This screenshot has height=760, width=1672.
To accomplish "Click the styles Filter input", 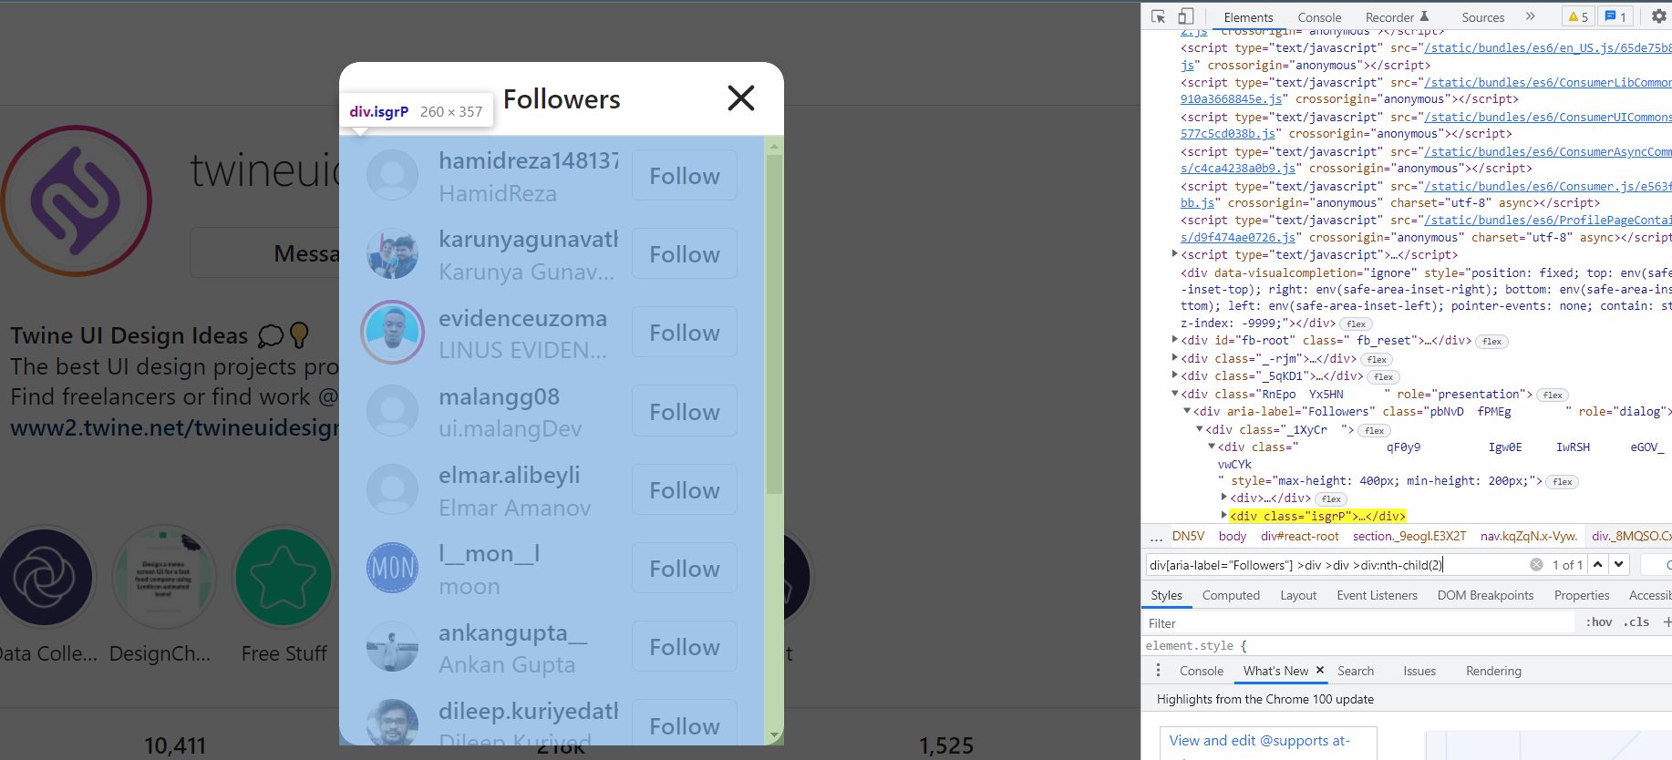I will tap(1358, 622).
